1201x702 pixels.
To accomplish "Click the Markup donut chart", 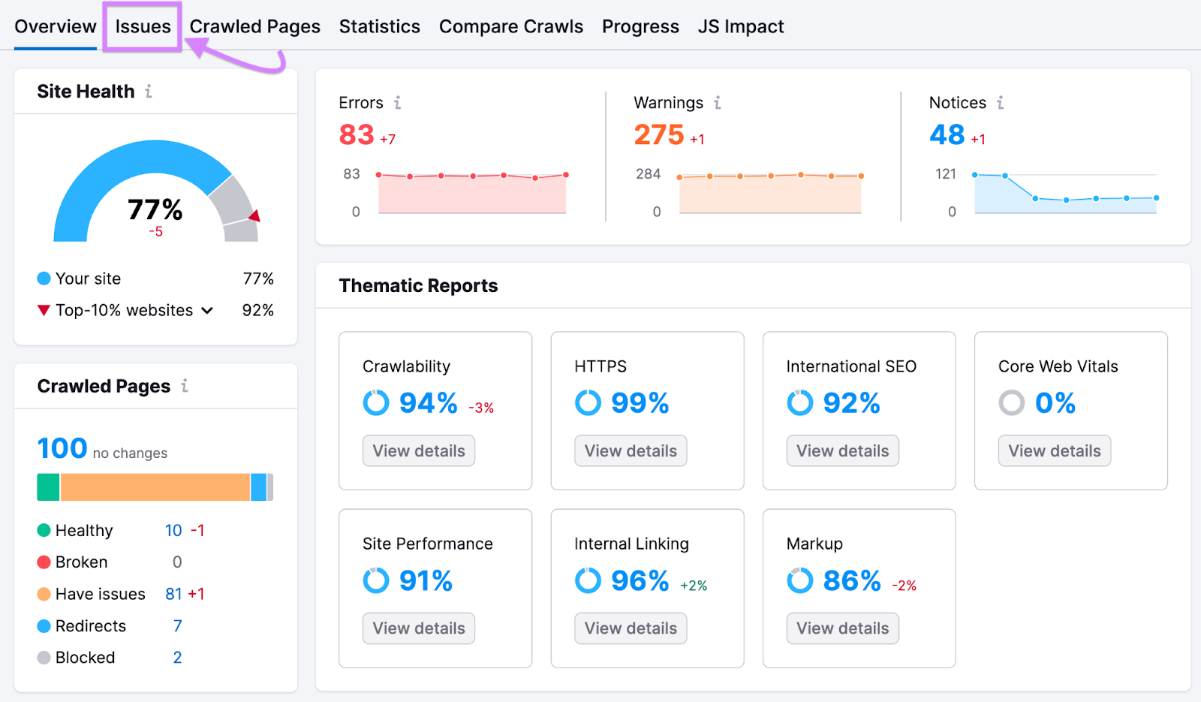I will tap(799, 580).
